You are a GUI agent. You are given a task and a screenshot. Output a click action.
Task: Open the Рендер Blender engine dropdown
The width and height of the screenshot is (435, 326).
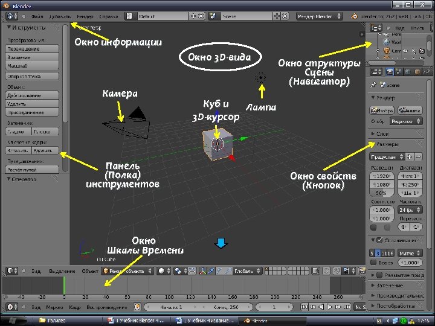[x=319, y=16]
